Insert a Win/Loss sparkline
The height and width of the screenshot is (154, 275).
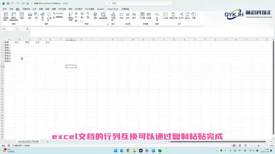pos(134,16)
